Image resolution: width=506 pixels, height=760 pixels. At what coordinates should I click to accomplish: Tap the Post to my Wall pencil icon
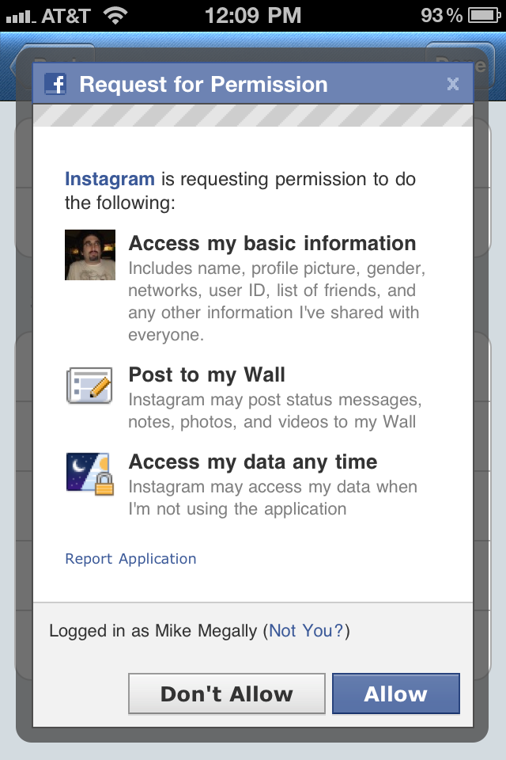[x=89, y=386]
